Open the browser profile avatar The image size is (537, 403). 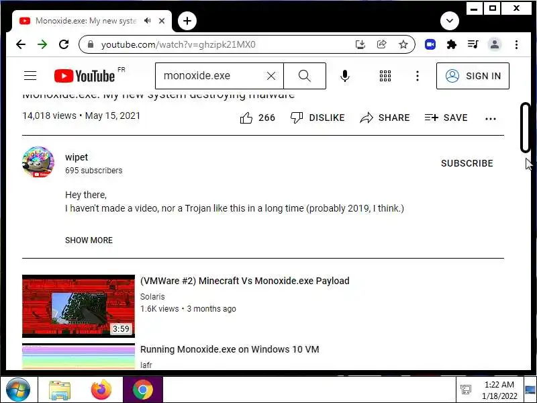(495, 44)
